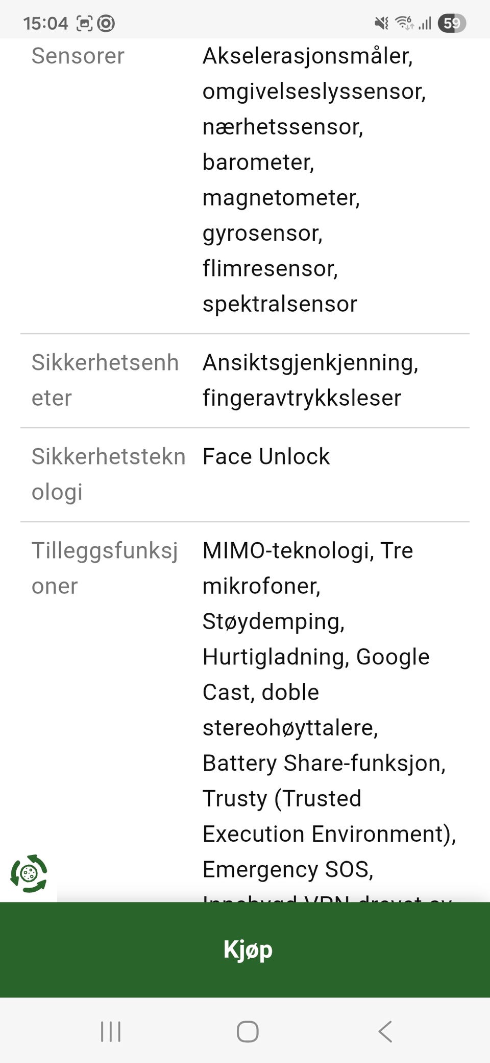Tap the mobile signal strength icon
490x1063 pixels.
pyautogui.click(x=425, y=23)
